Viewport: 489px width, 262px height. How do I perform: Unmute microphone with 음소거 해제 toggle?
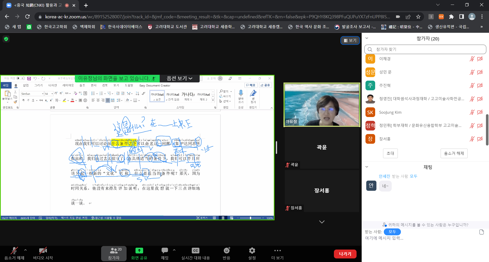click(14, 251)
